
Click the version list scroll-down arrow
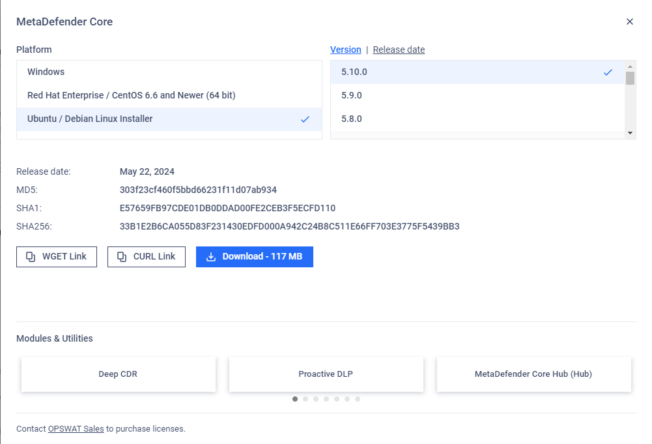(x=631, y=133)
